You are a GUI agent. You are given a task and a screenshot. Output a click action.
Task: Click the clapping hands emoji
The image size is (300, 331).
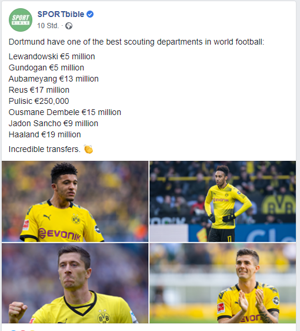pyautogui.click(x=88, y=149)
